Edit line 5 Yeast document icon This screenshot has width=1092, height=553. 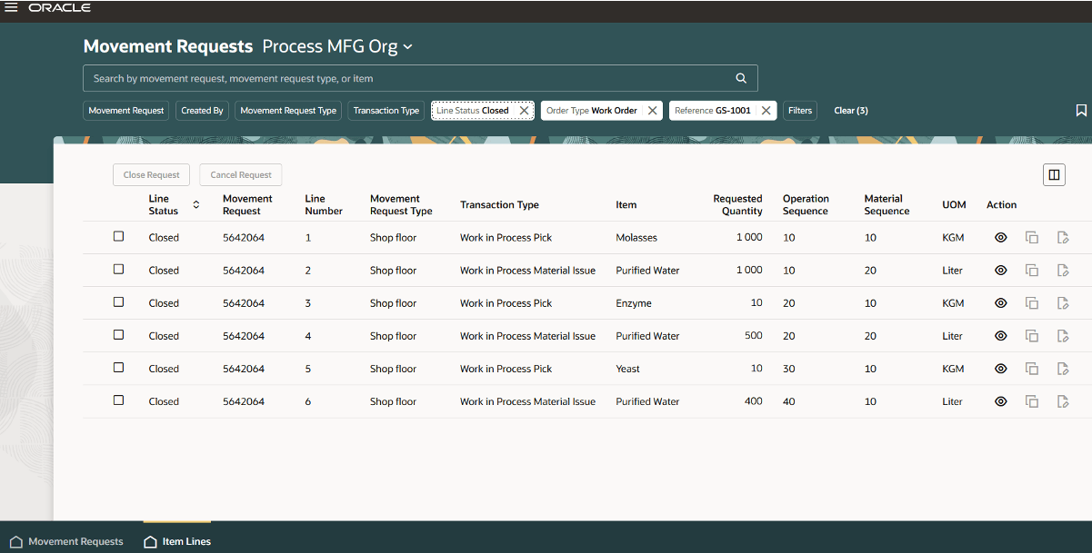tap(1063, 369)
